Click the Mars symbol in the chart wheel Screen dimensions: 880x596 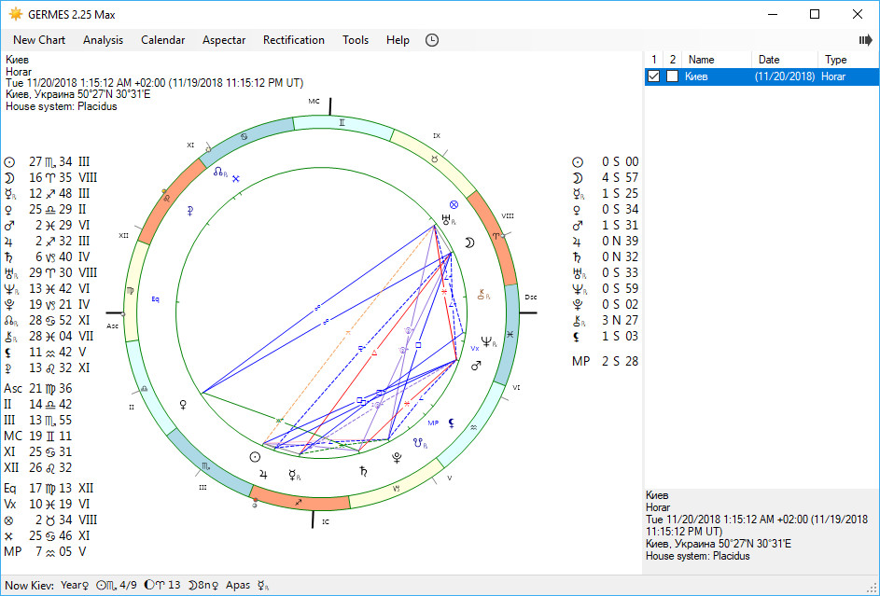click(476, 366)
